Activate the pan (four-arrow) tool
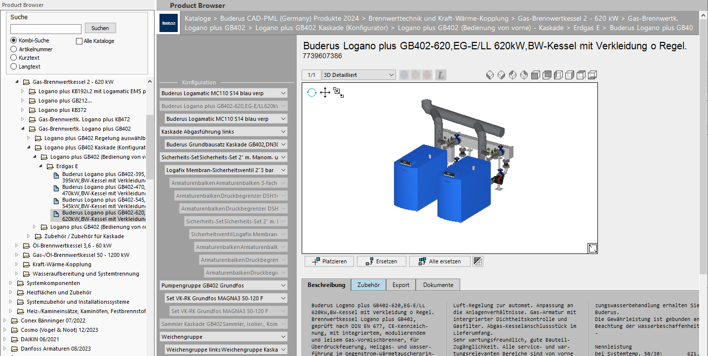 pyautogui.click(x=325, y=92)
